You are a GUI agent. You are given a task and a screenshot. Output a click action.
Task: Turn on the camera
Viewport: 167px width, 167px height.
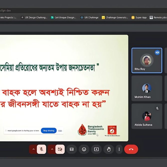[x=60, y=149]
